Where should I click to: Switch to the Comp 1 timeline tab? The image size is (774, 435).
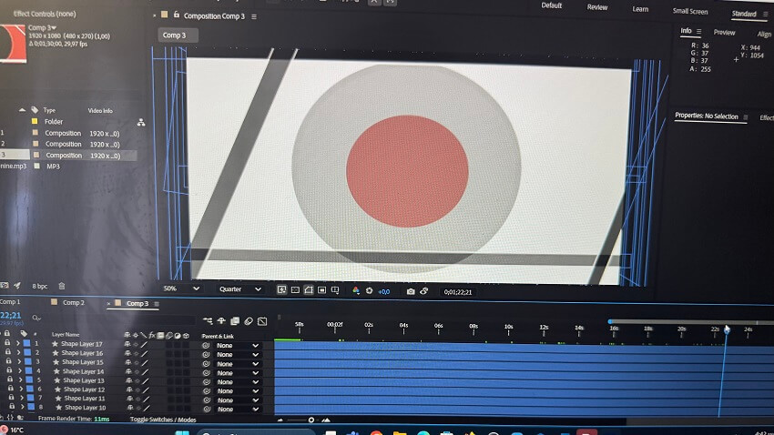pyautogui.click(x=10, y=301)
